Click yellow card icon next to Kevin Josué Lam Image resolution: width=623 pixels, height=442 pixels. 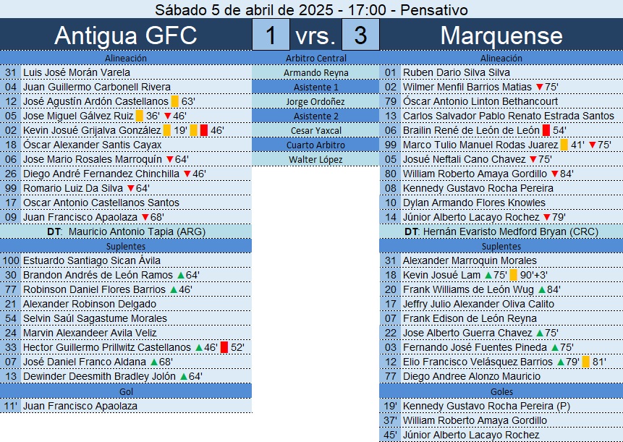(513, 275)
